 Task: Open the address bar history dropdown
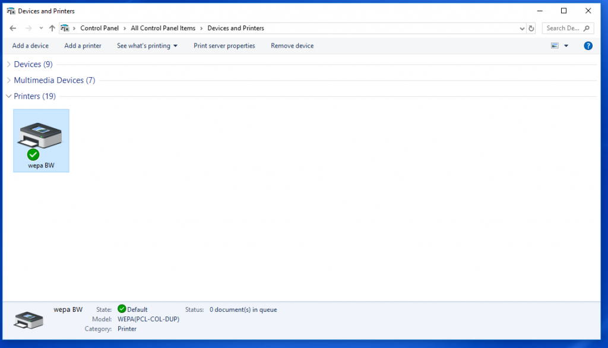(x=522, y=29)
